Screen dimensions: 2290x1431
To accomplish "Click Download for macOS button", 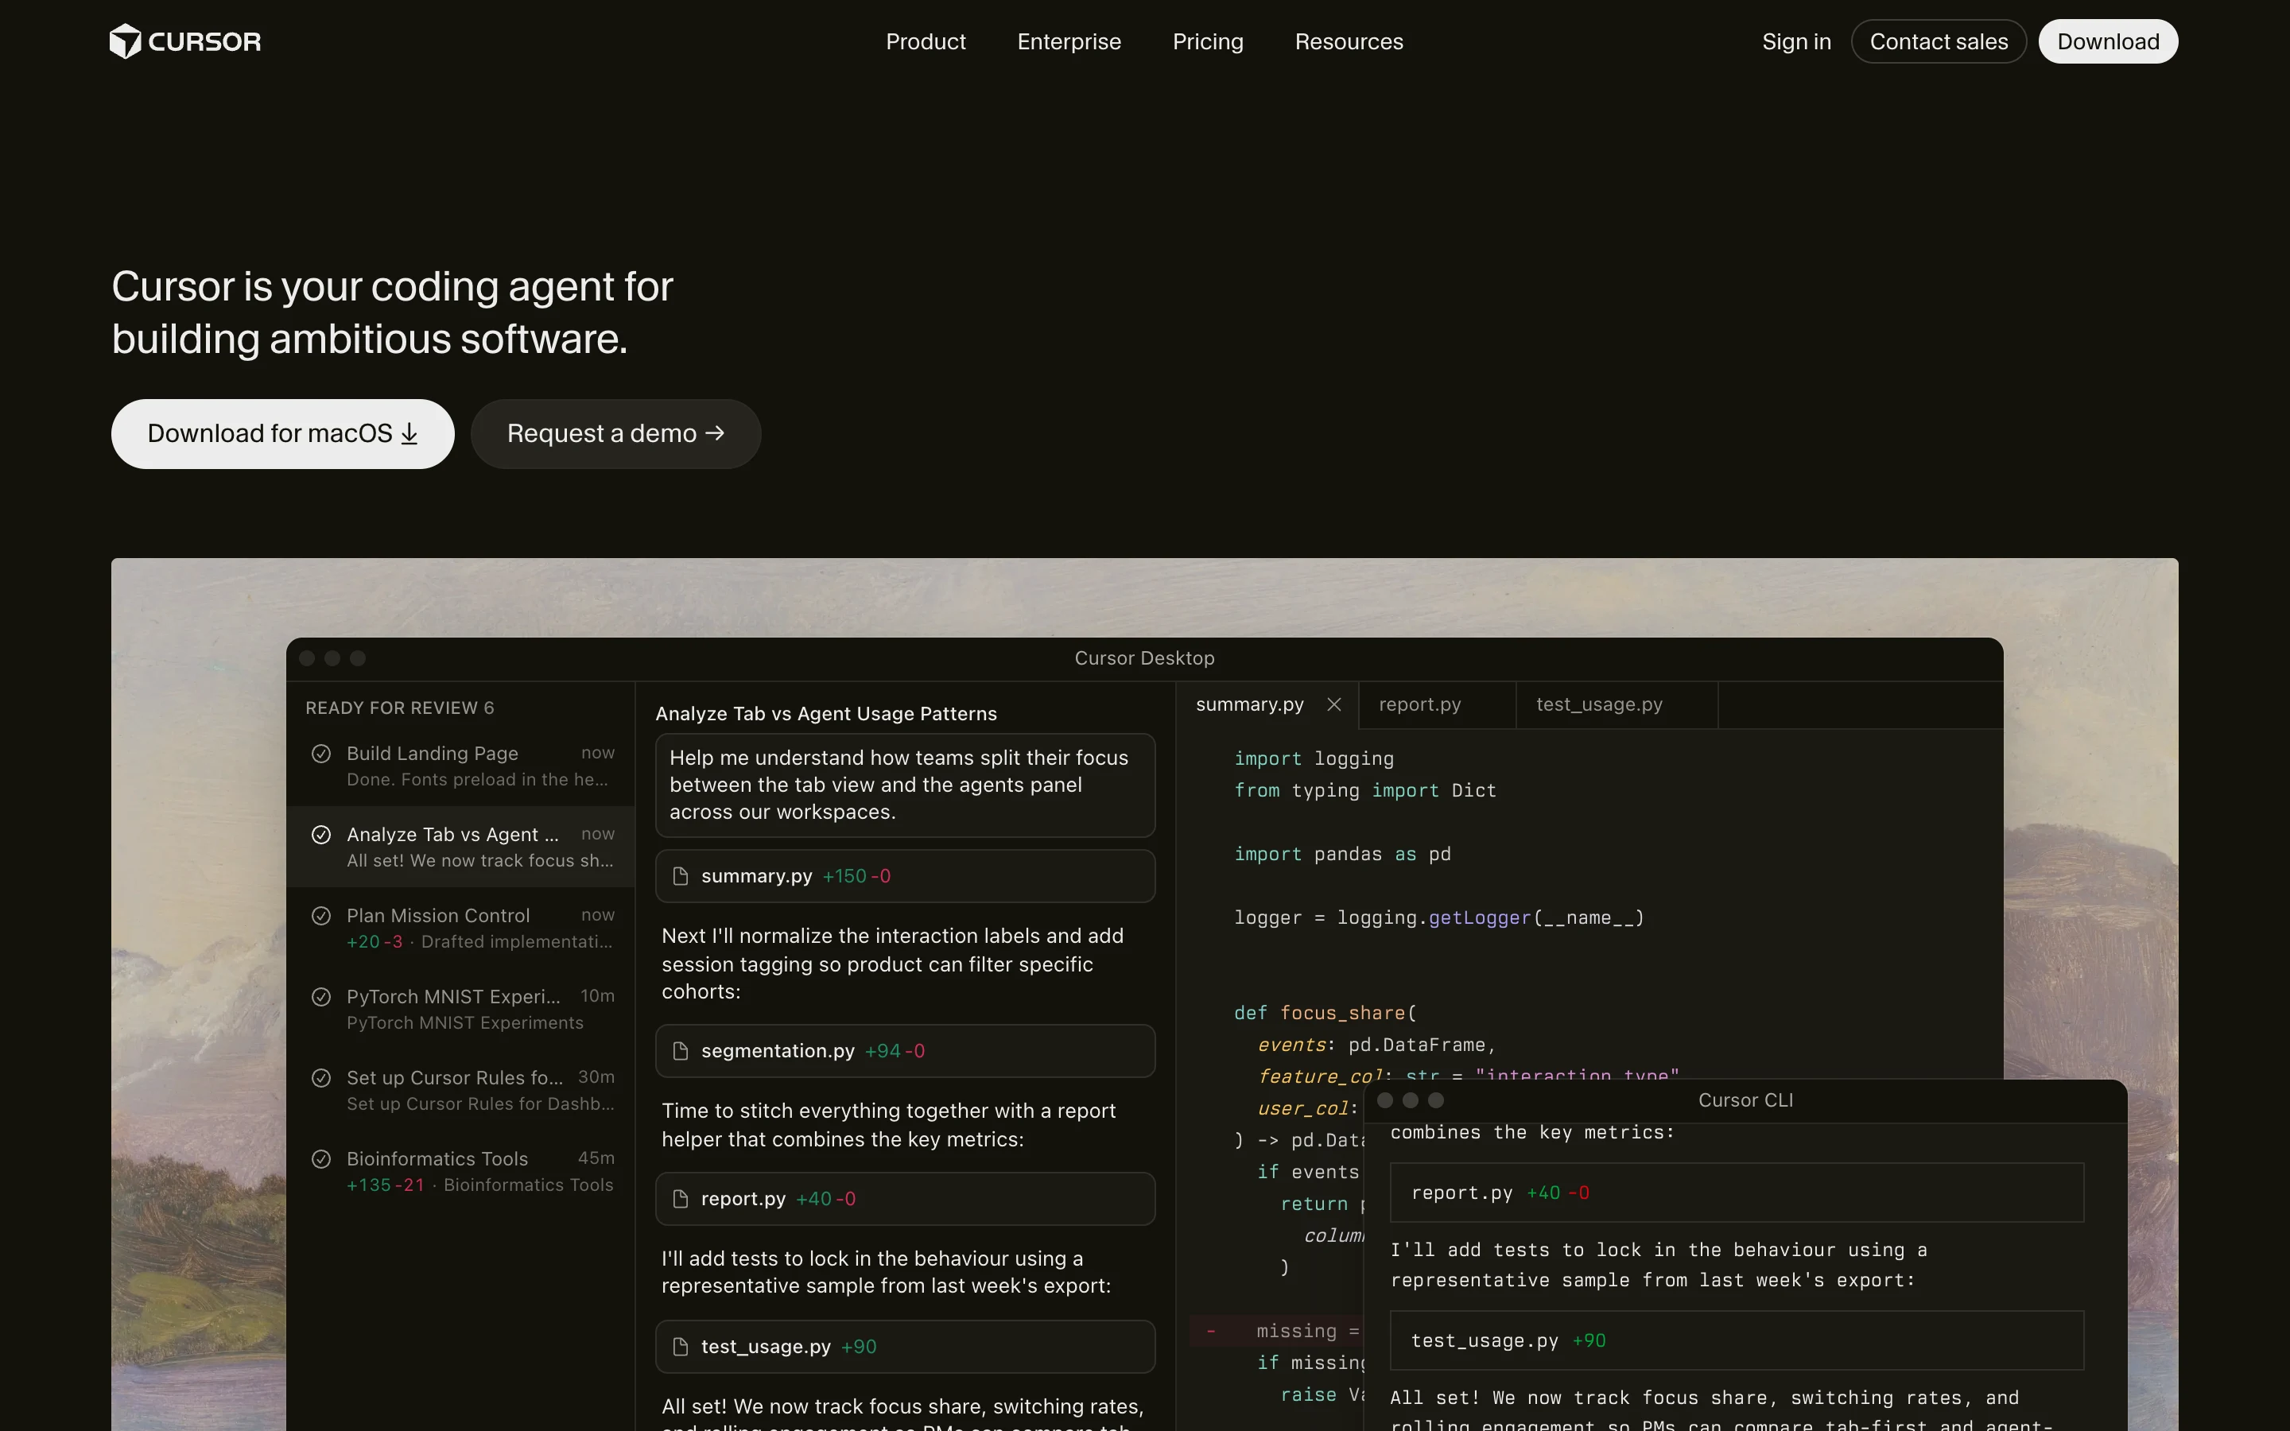I will tap(283, 433).
